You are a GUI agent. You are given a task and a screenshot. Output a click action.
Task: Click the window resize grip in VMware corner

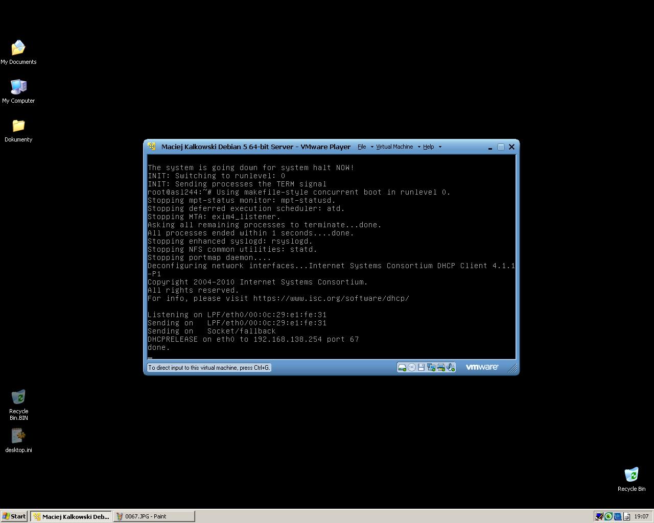point(512,368)
